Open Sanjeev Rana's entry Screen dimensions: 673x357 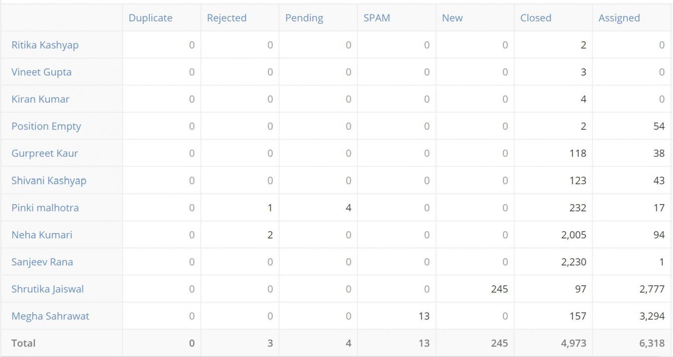(42, 262)
